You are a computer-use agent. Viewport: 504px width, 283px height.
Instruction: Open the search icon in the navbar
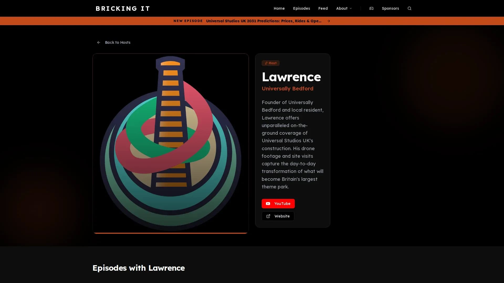(x=409, y=8)
